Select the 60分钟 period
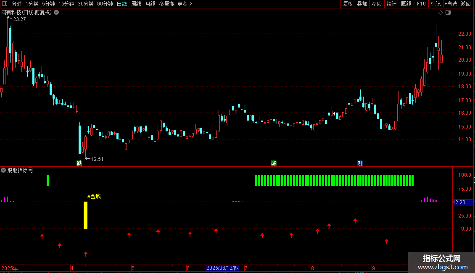Screen dimensions: 475x273 [x=105, y=4]
